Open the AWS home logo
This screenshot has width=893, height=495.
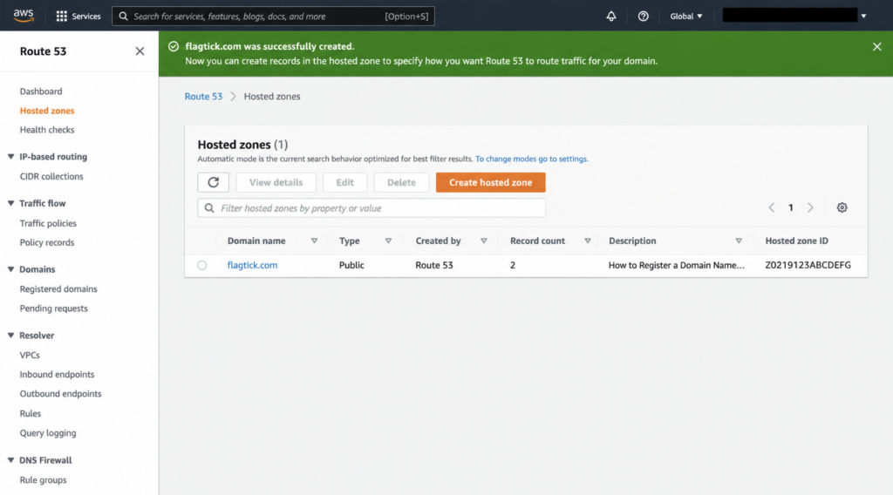pos(24,16)
